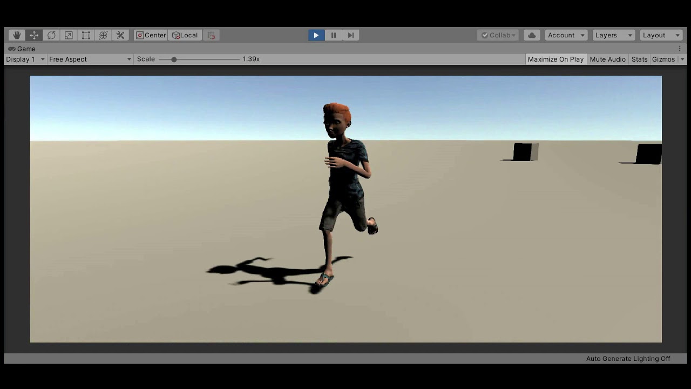Click Auto Generate Lighting Off status
Screen dimensions: 691x389
point(628,359)
